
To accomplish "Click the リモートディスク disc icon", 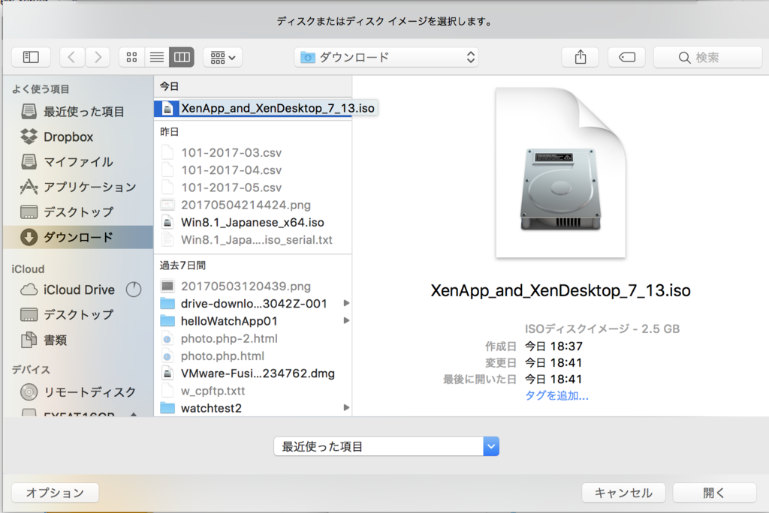I will (x=29, y=392).
